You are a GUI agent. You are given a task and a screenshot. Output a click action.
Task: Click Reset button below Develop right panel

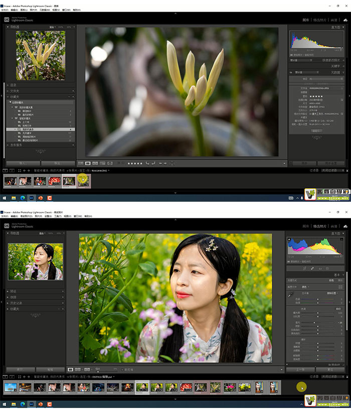coord(330,370)
